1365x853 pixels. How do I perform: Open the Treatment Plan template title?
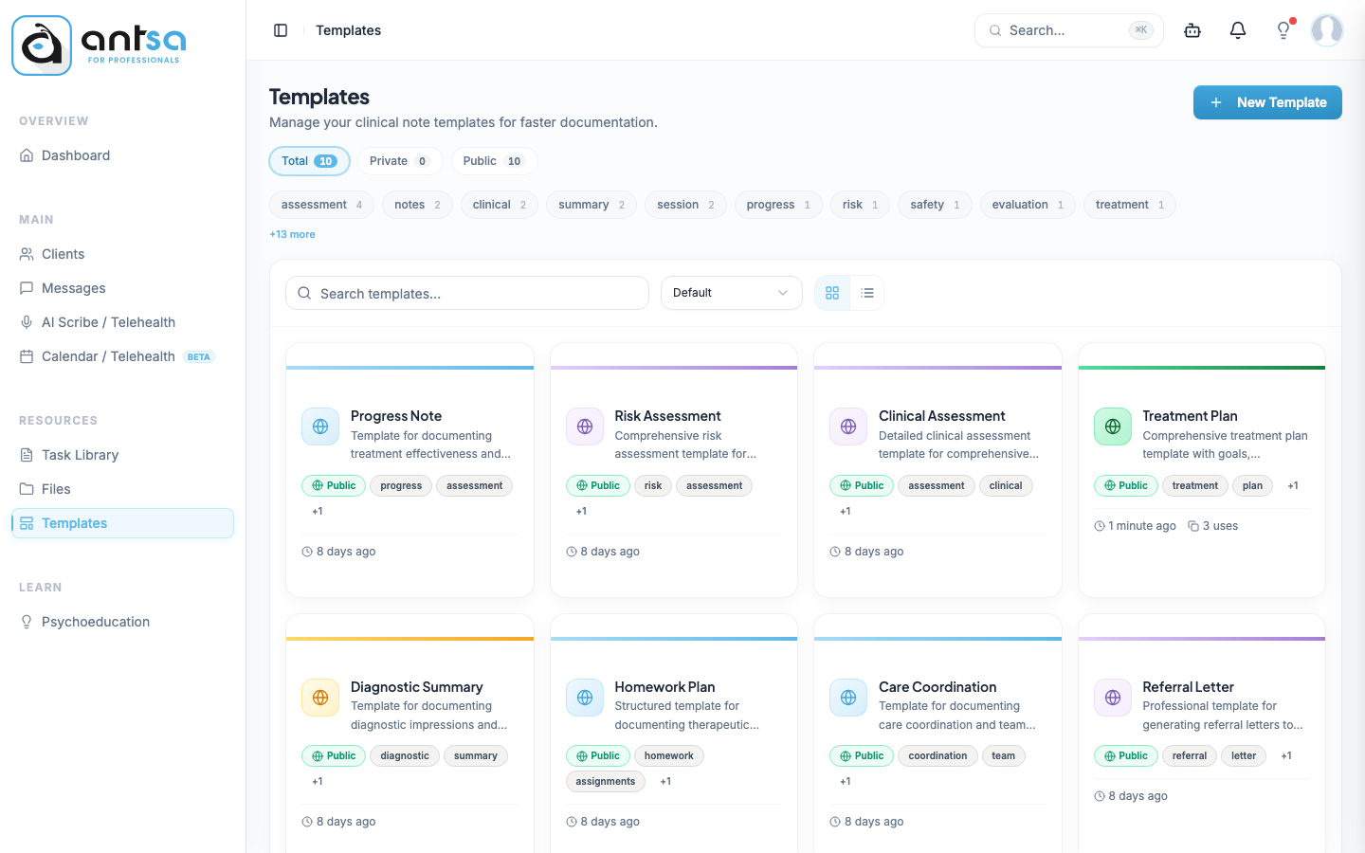click(x=1190, y=416)
